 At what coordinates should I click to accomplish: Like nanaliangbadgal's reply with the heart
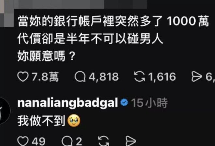23,141
